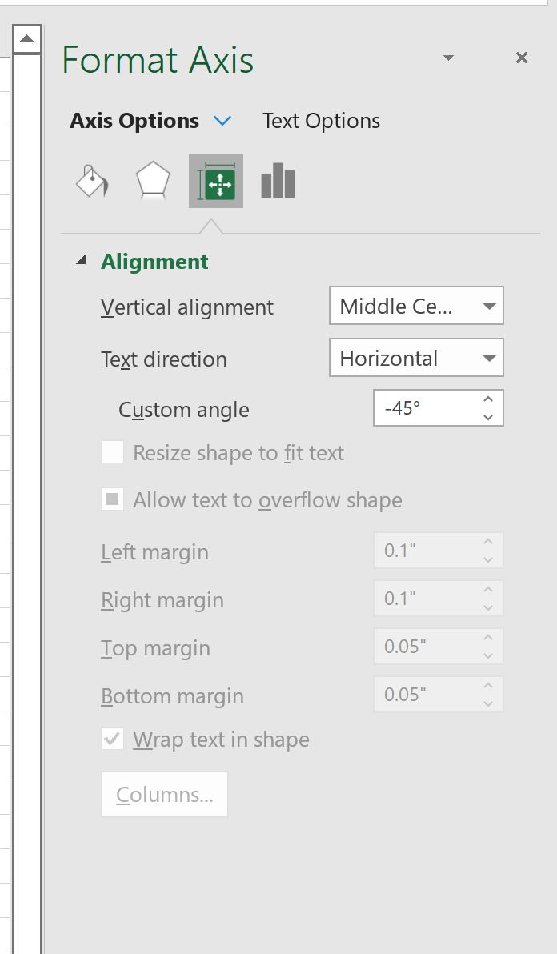
Task: Select the Fill & Line paint bucket icon
Action: click(90, 180)
